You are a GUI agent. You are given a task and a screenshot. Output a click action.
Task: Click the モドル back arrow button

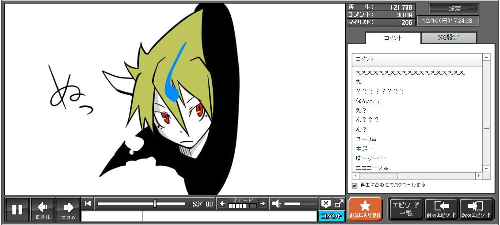[43, 209]
